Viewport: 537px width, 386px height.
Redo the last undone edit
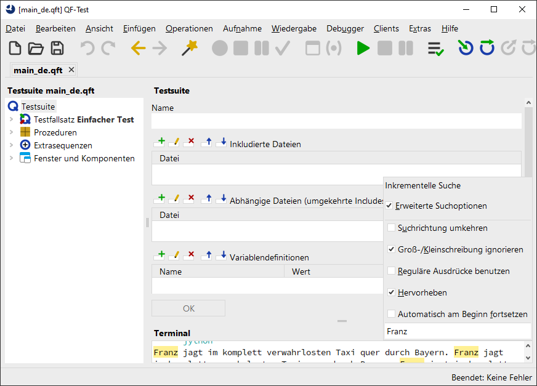point(108,48)
